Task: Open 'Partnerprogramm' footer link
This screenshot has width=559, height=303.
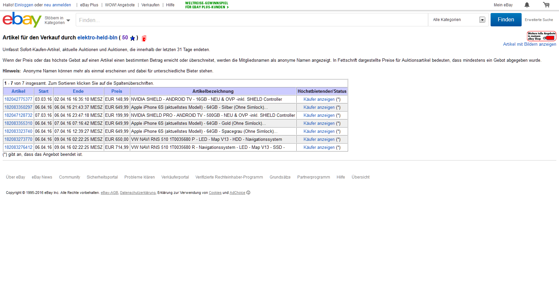Action: (x=314, y=177)
